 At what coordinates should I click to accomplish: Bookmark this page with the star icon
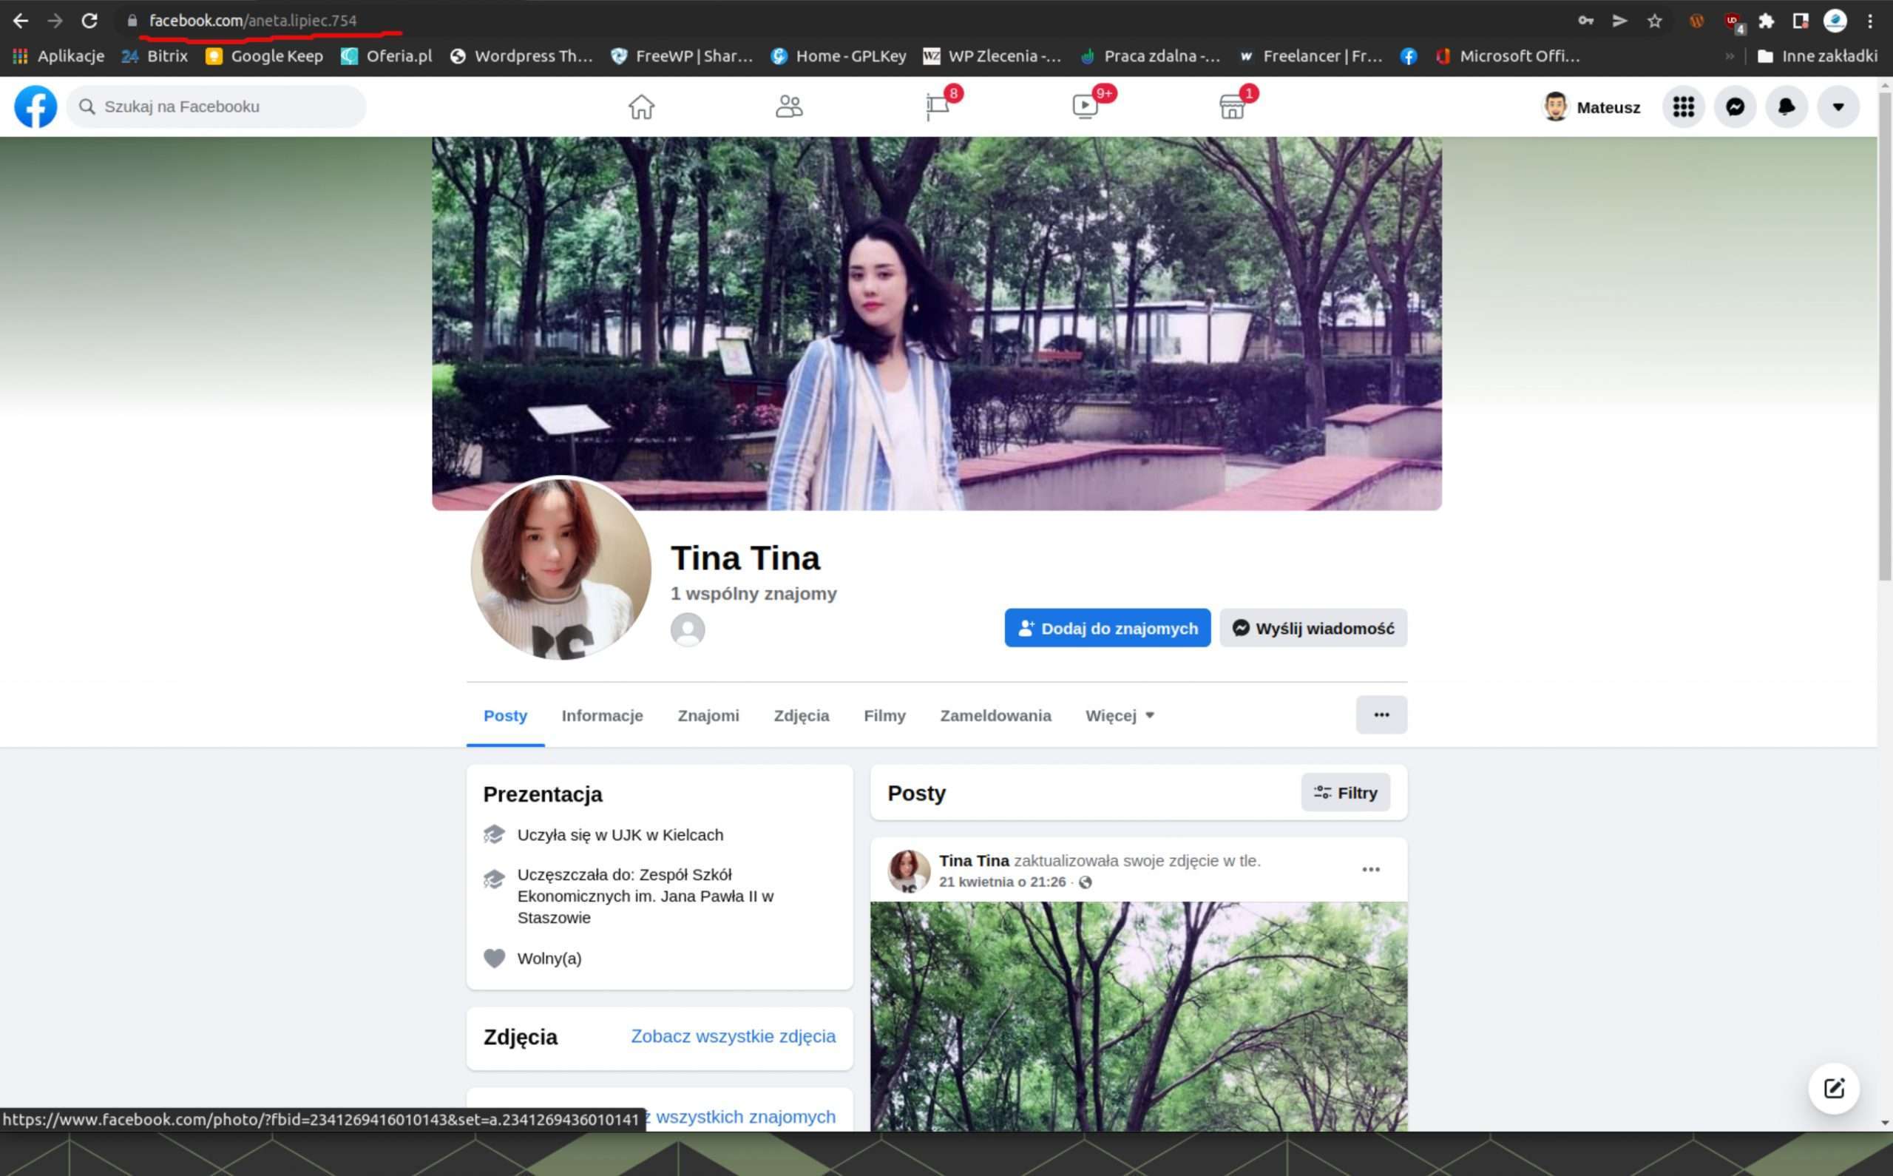click(x=1654, y=21)
